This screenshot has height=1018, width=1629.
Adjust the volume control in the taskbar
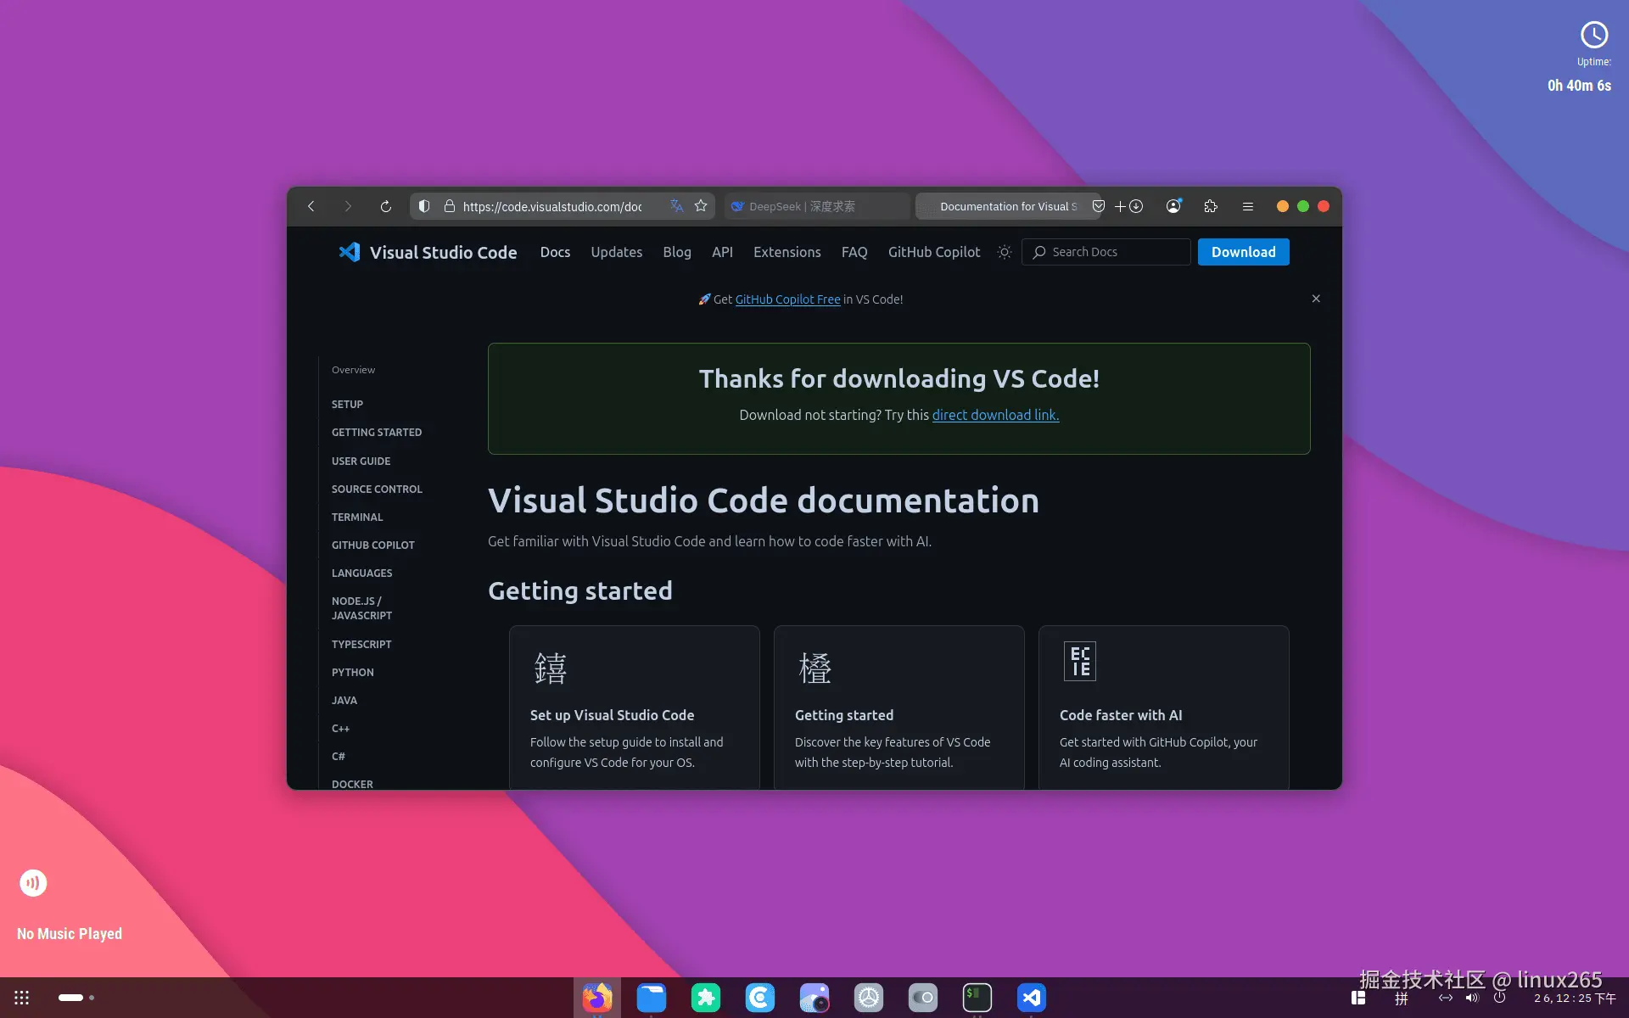[x=1472, y=999]
